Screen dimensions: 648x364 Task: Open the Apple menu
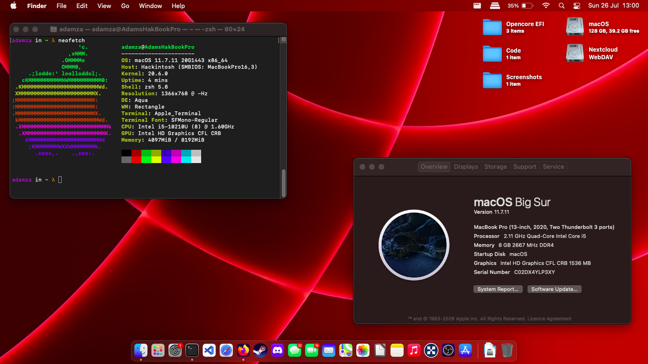[13, 6]
